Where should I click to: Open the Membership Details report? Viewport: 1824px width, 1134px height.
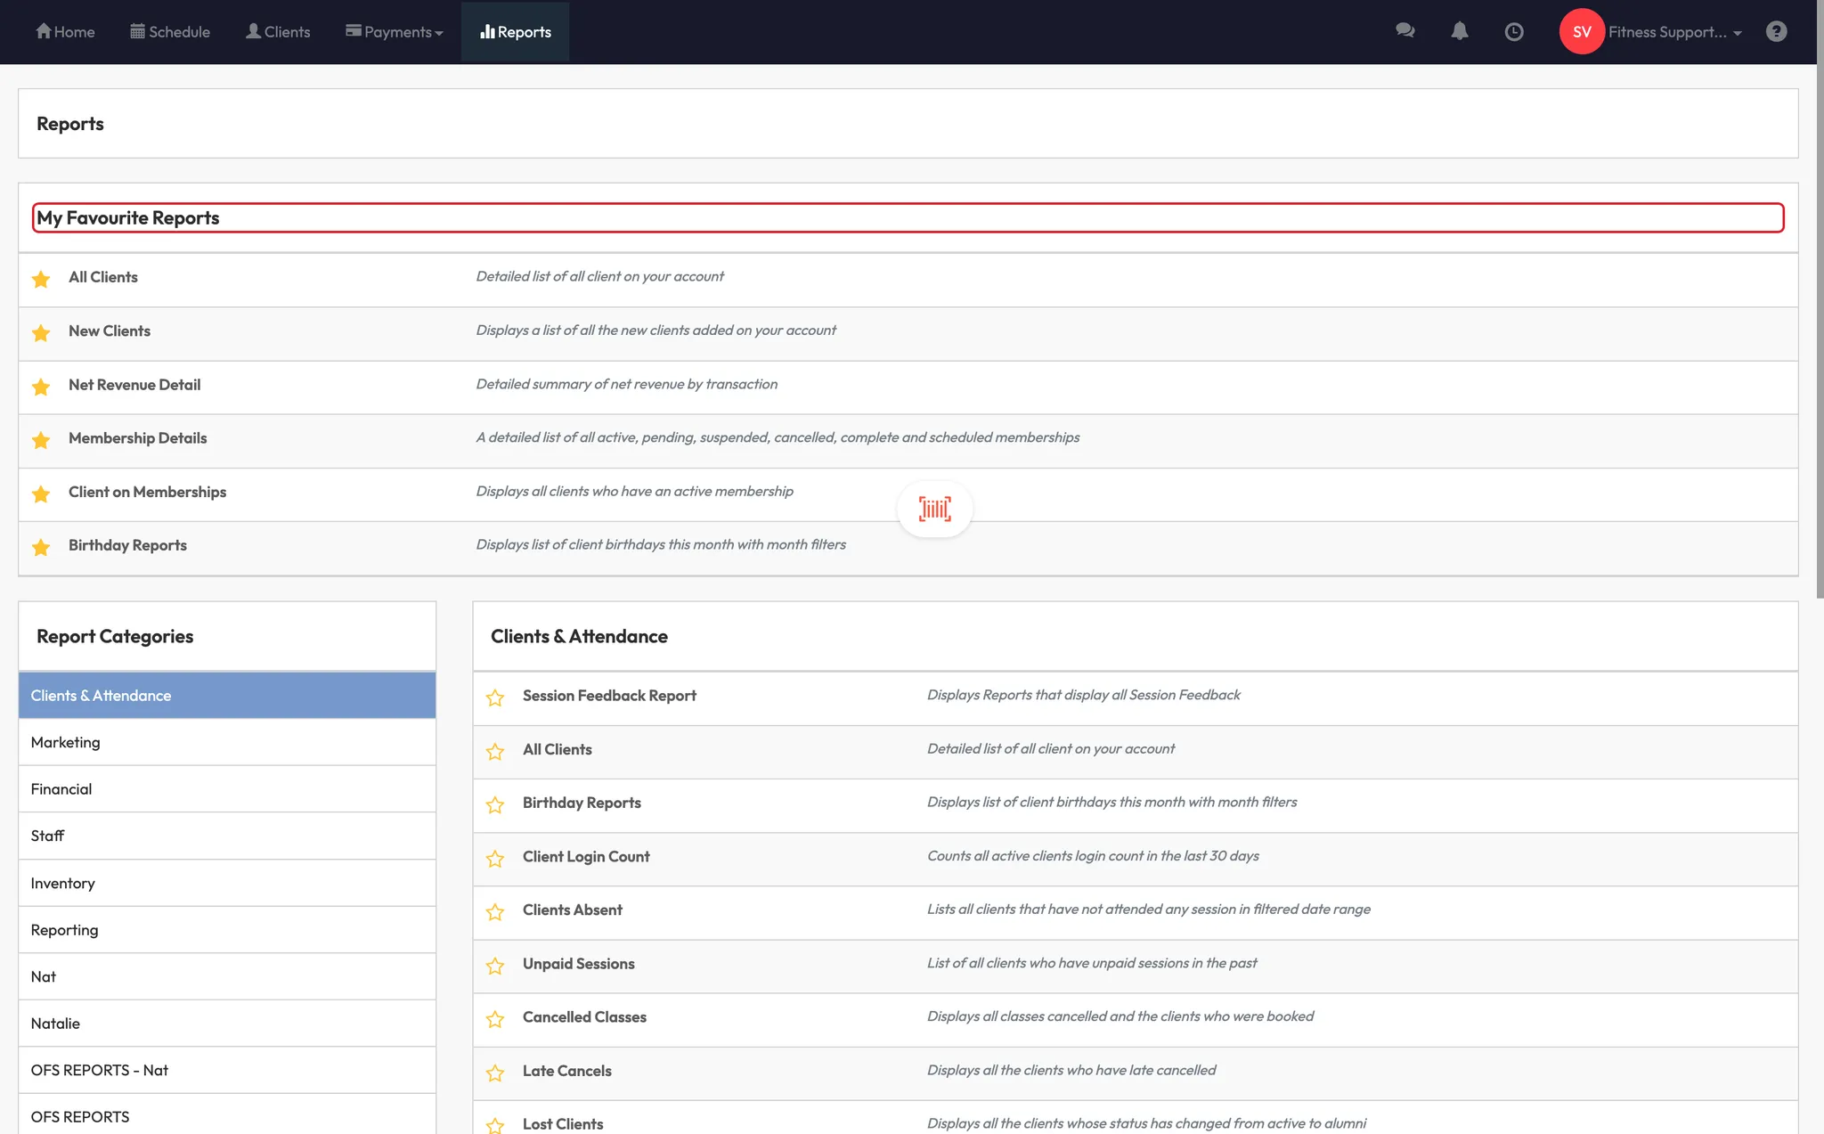coord(137,438)
